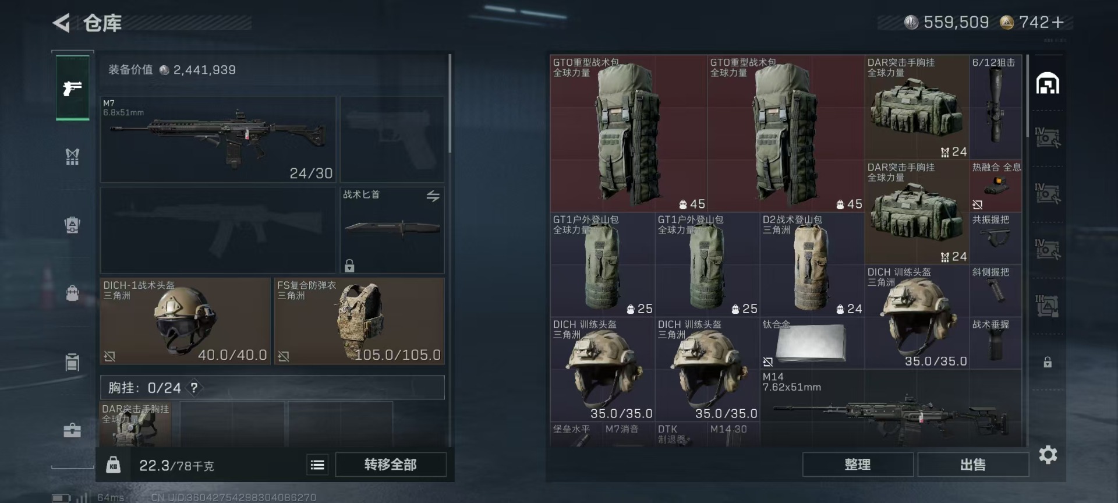Viewport: 1118px width, 503px height.
Task: Select the M14 7.62x51mm rifle in warehouse
Action: point(891,409)
